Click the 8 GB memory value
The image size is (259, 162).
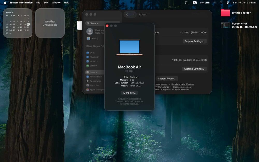tap(132, 80)
